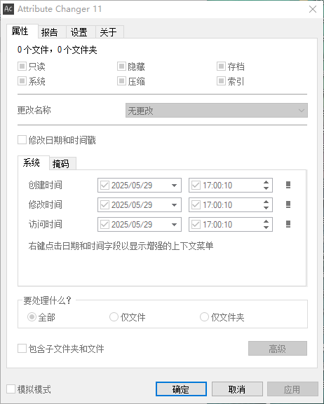The image size is (324, 404).
Task: Toggle the 访问时间 date checkbox
Action: click(104, 225)
